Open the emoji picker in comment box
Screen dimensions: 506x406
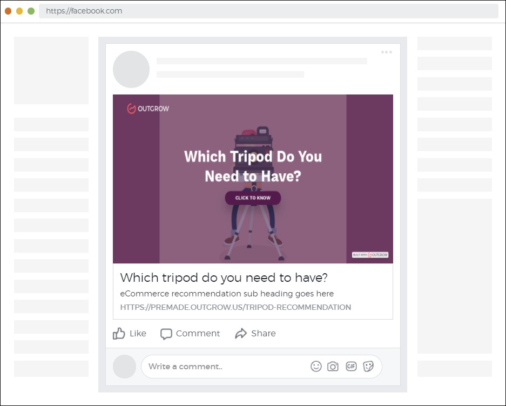(x=316, y=367)
